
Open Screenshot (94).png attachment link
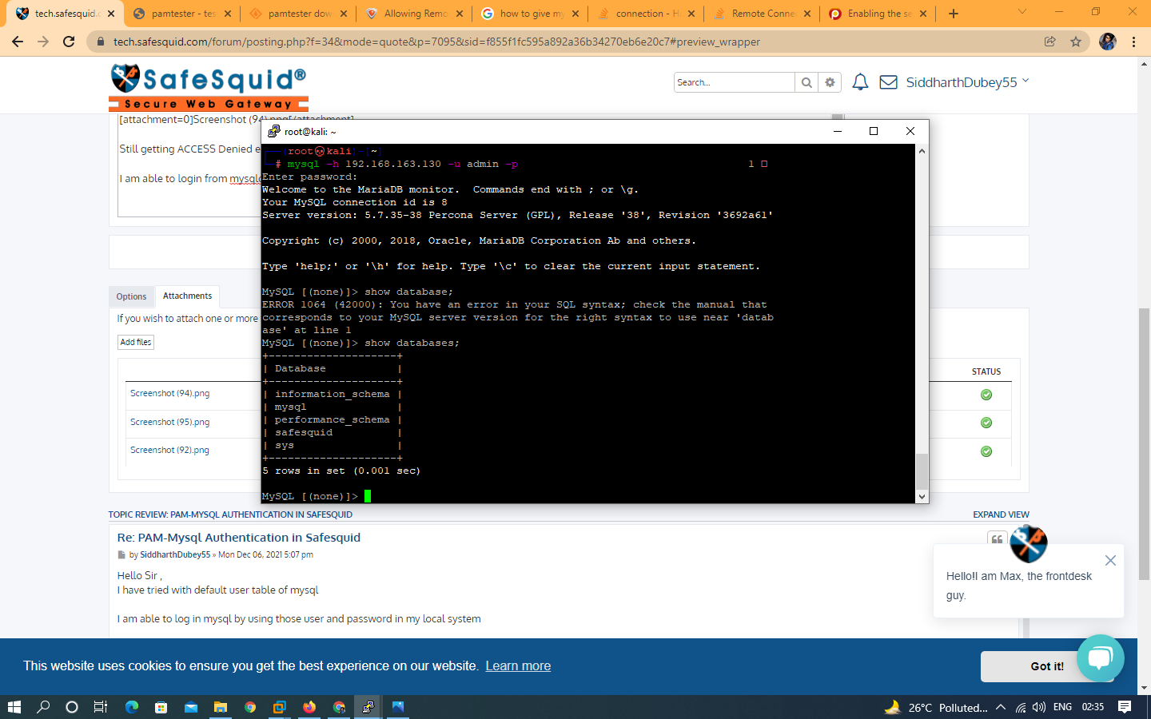click(169, 393)
